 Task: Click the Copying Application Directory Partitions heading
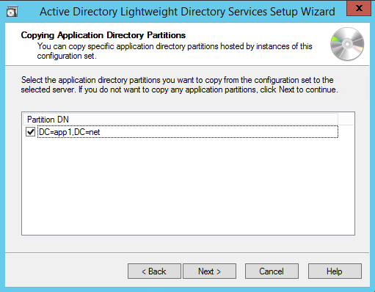pos(103,35)
